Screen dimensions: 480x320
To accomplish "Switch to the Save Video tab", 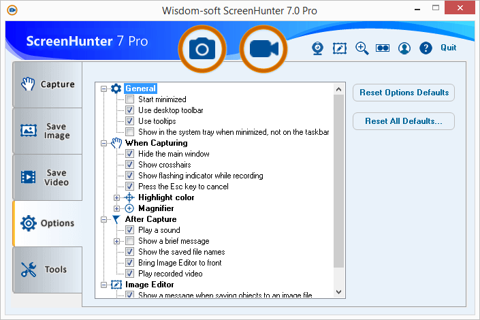I will [x=48, y=177].
